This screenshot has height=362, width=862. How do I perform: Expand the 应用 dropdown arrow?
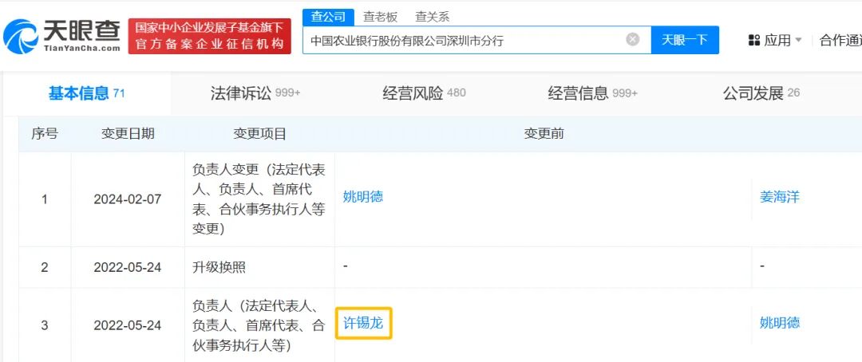pos(798,40)
